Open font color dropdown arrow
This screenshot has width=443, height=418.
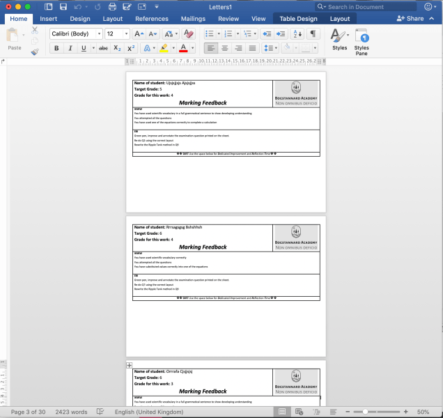[193, 48]
